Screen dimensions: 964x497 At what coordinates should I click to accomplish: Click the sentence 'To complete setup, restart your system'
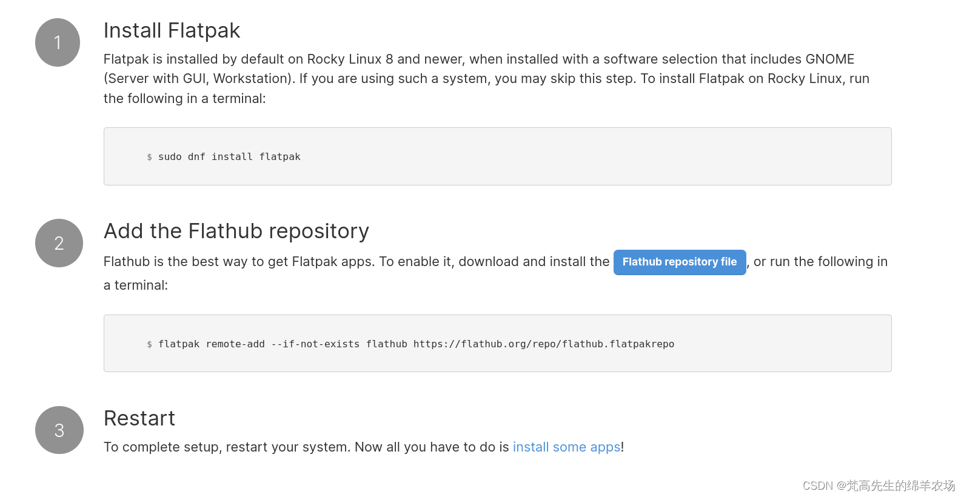click(x=227, y=447)
